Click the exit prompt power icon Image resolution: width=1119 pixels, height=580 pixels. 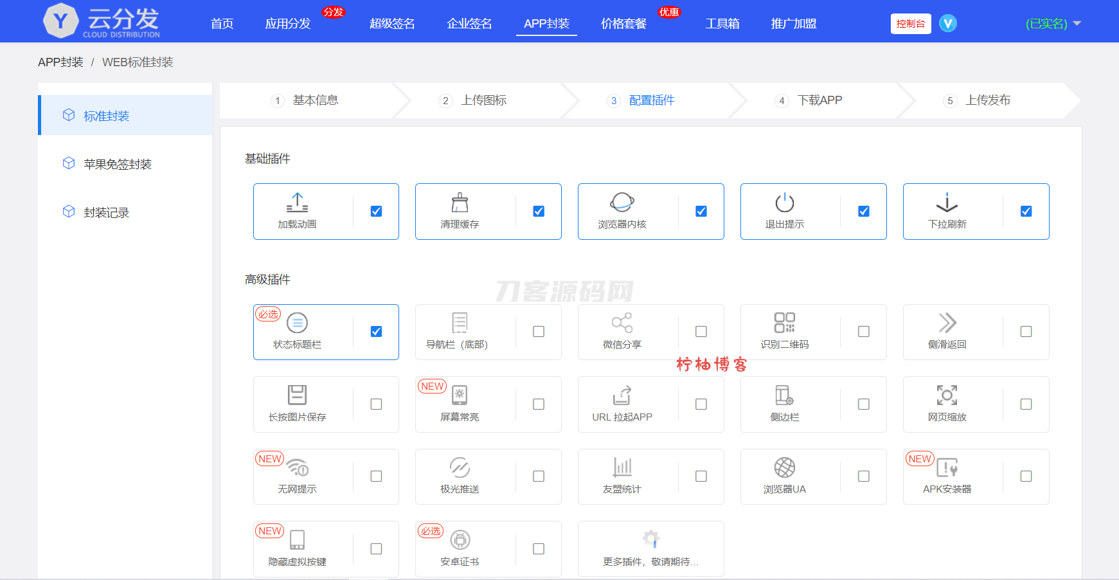pyautogui.click(x=784, y=203)
